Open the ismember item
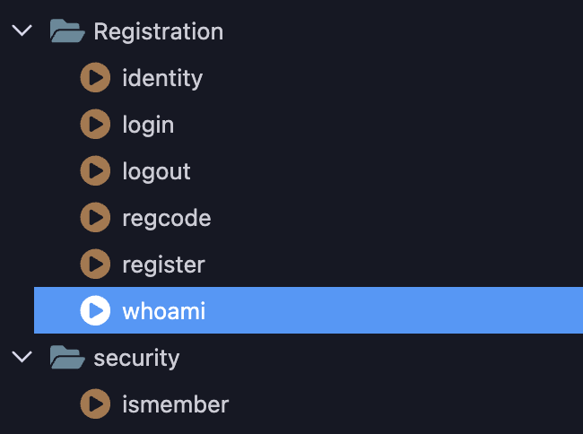This screenshot has width=583, height=434. point(176,404)
